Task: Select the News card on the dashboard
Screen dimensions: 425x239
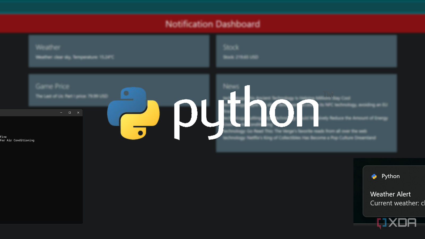Action: tap(307, 113)
